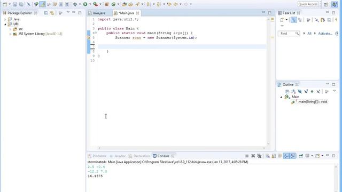Click the Clear Console icon
Image resolution: width=342 pixels, height=192 pixels.
point(267,156)
